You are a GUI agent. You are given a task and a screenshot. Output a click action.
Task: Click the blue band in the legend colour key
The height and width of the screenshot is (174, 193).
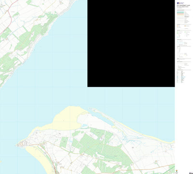(180, 12)
